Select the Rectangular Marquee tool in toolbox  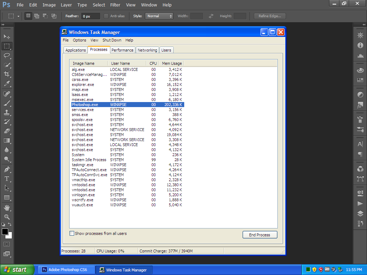pyautogui.click(x=7, y=46)
